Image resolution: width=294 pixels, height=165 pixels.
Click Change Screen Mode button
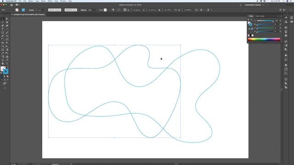coord(5,83)
